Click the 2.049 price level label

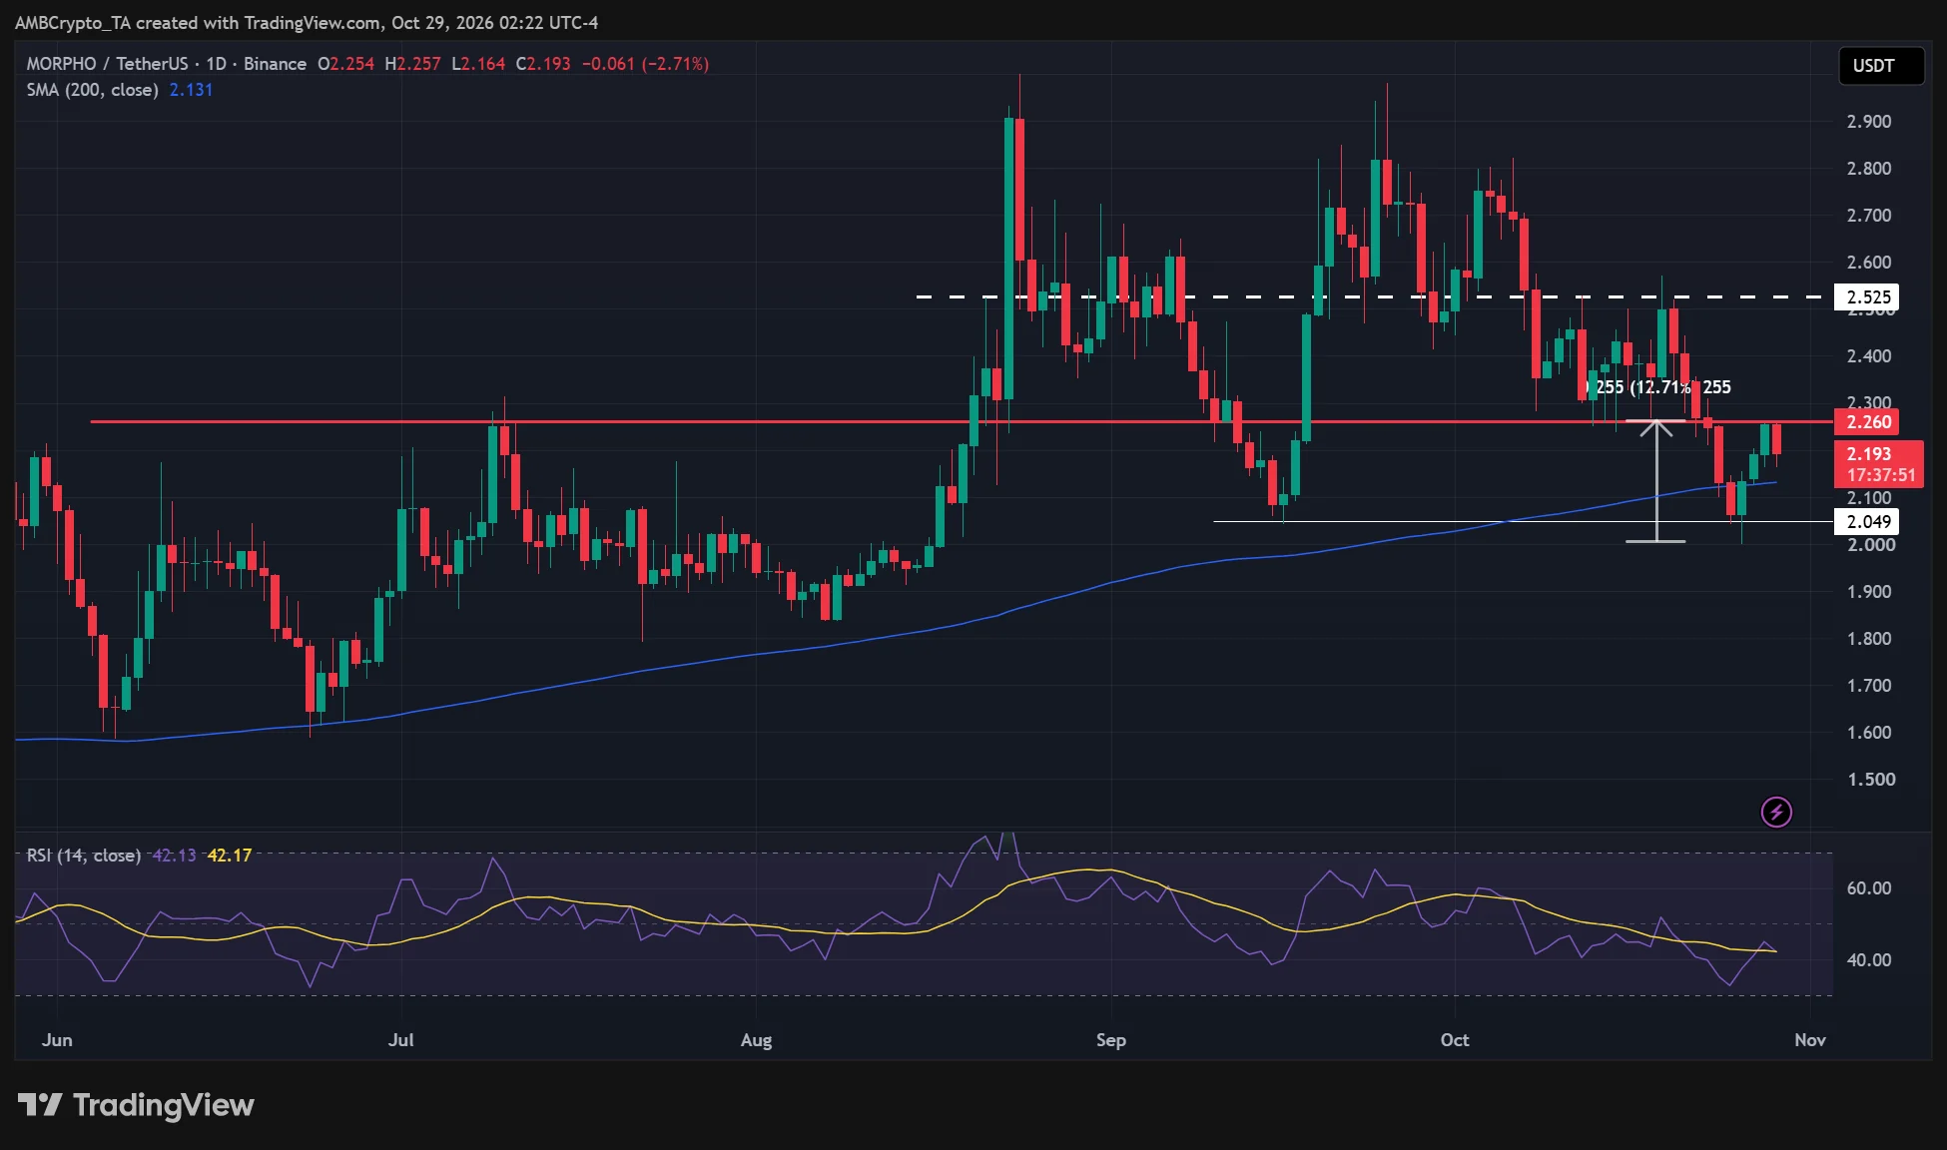(1868, 522)
